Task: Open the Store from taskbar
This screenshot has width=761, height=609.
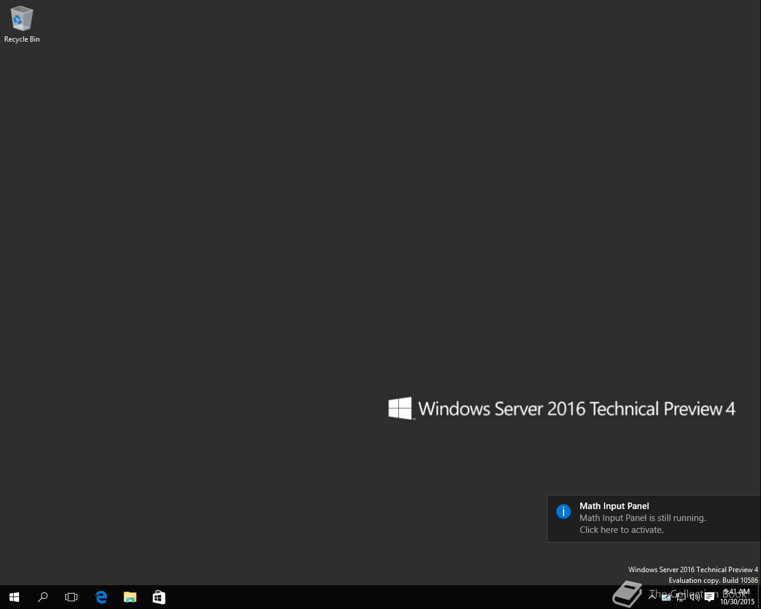Action: [159, 597]
